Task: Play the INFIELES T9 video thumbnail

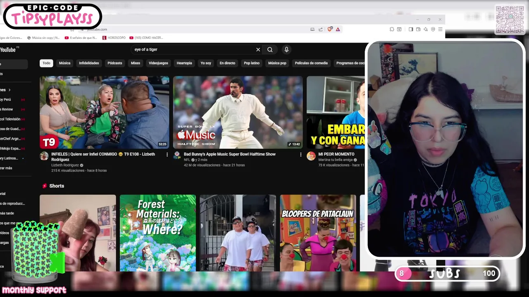Action: click(104, 112)
